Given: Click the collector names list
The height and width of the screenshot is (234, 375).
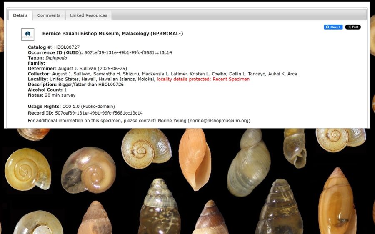Looking at the screenshot, I should coord(175,74).
